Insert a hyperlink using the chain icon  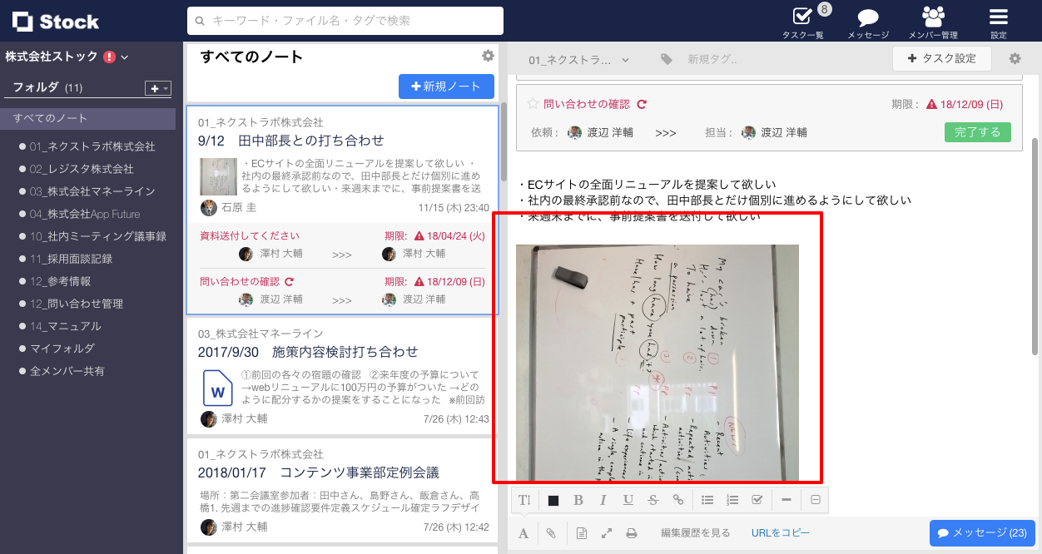(677, 499)
